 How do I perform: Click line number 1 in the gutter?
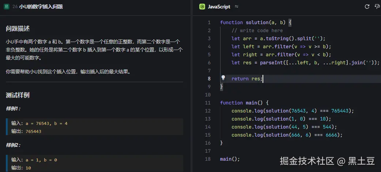pyautogui.click(x=209, y=23)
